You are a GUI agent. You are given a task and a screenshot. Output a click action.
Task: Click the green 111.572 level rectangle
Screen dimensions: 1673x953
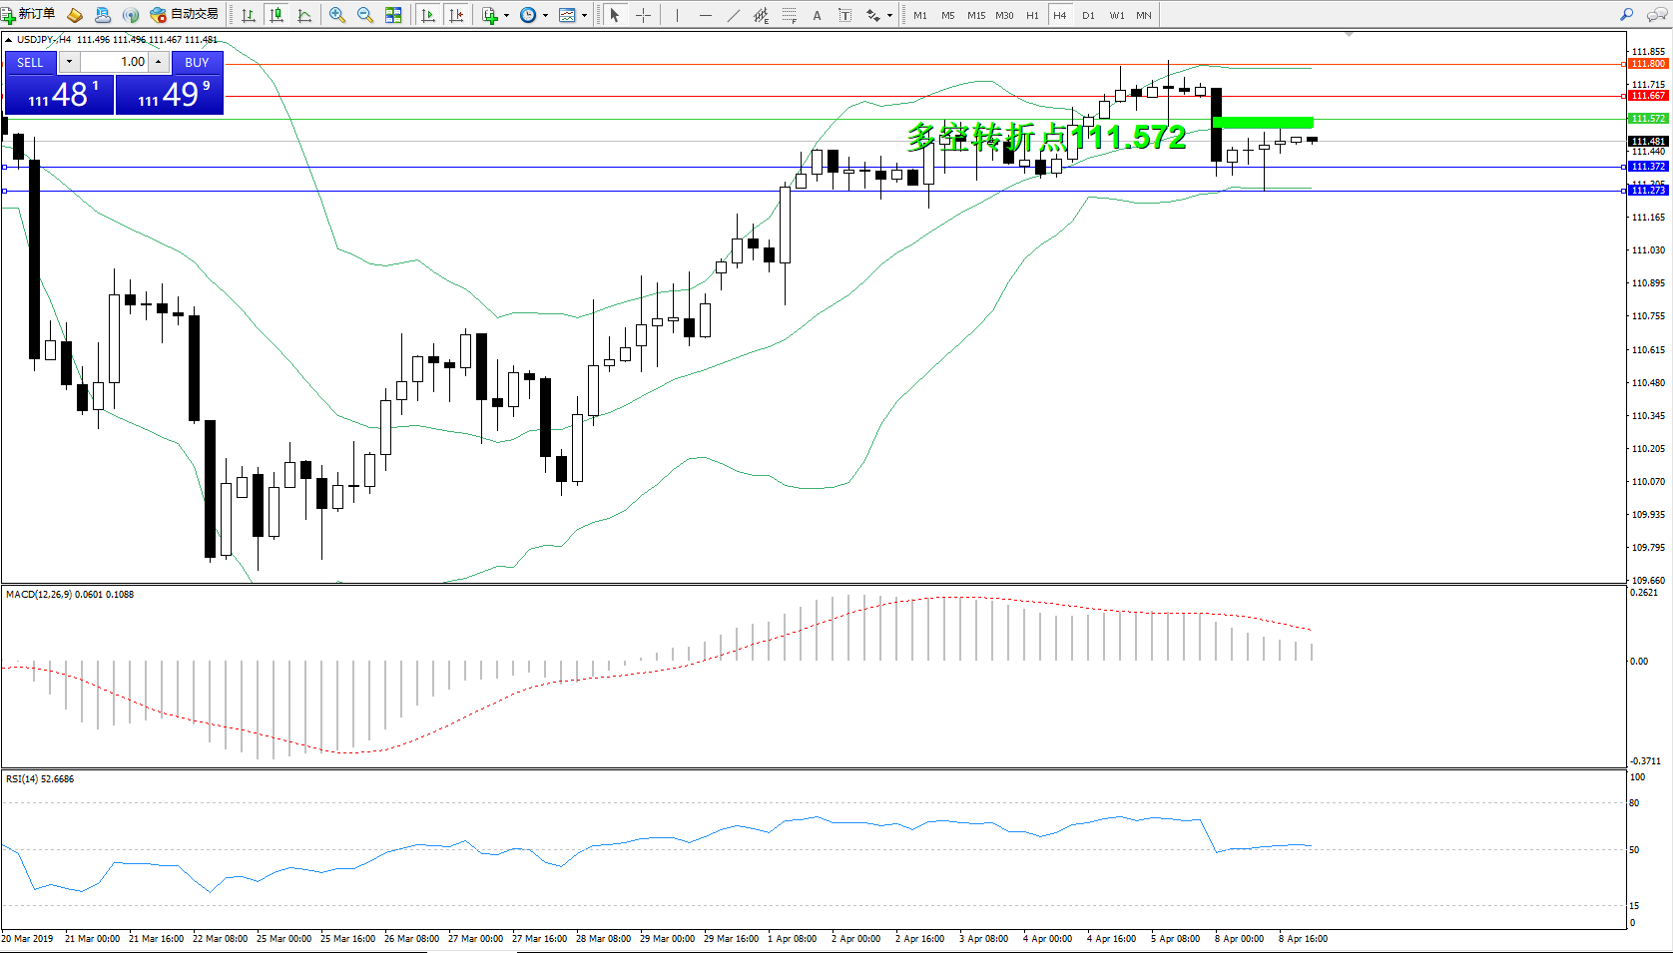(1262, 123)
